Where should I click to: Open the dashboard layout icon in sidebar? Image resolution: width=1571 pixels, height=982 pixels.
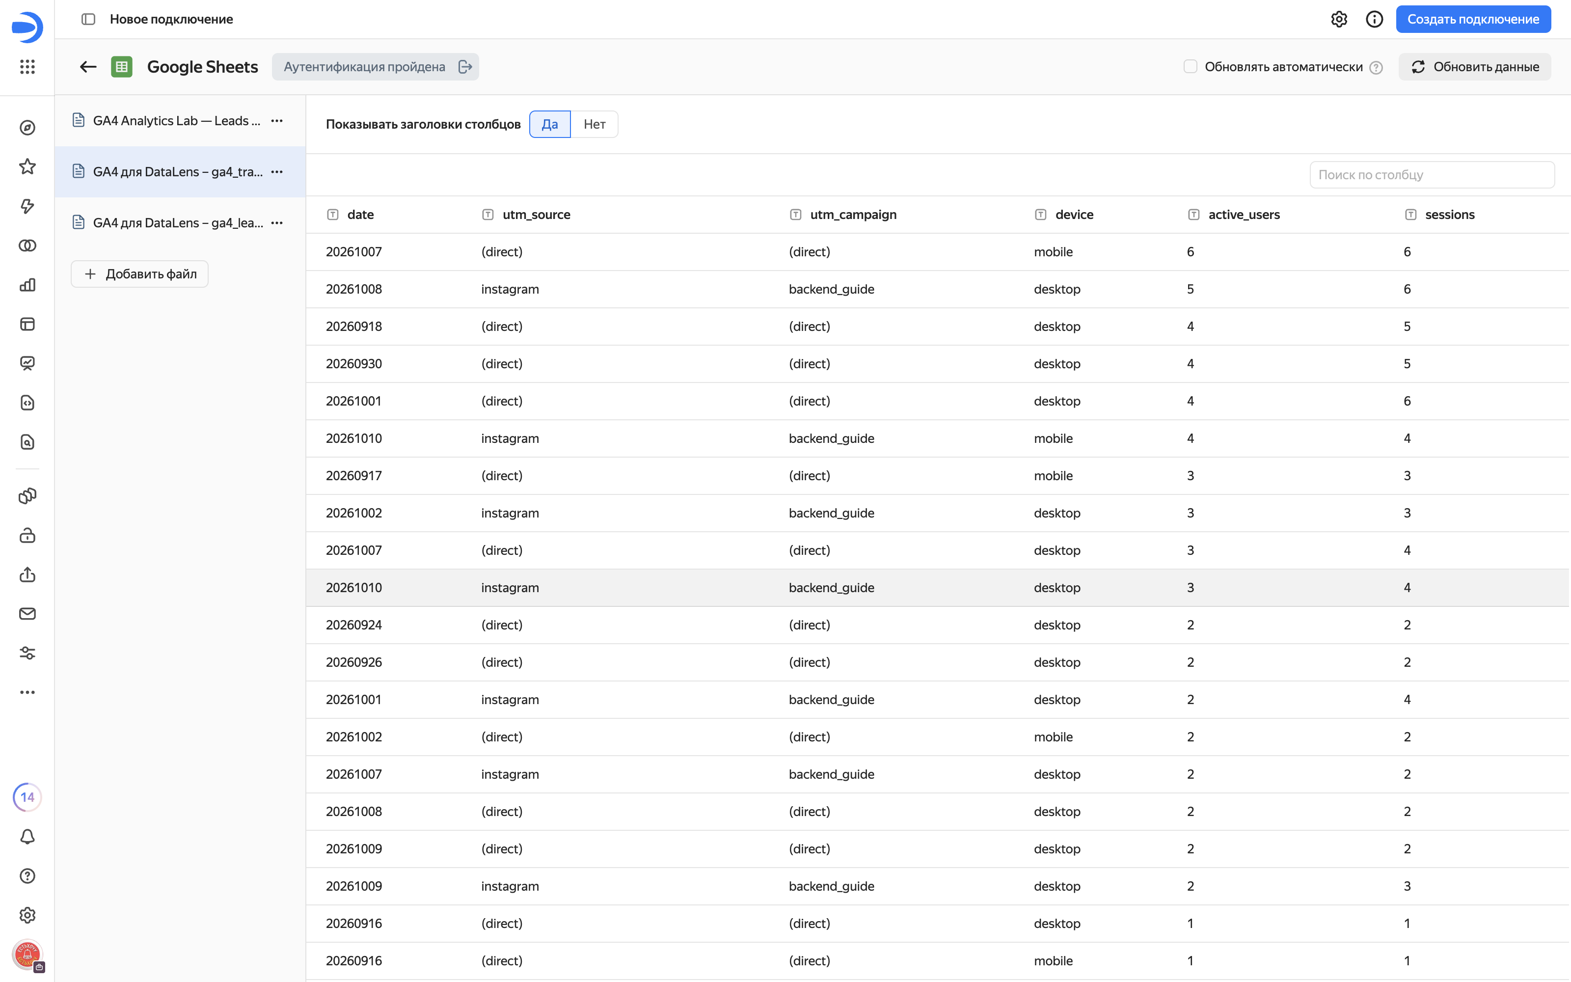point(27,324)
